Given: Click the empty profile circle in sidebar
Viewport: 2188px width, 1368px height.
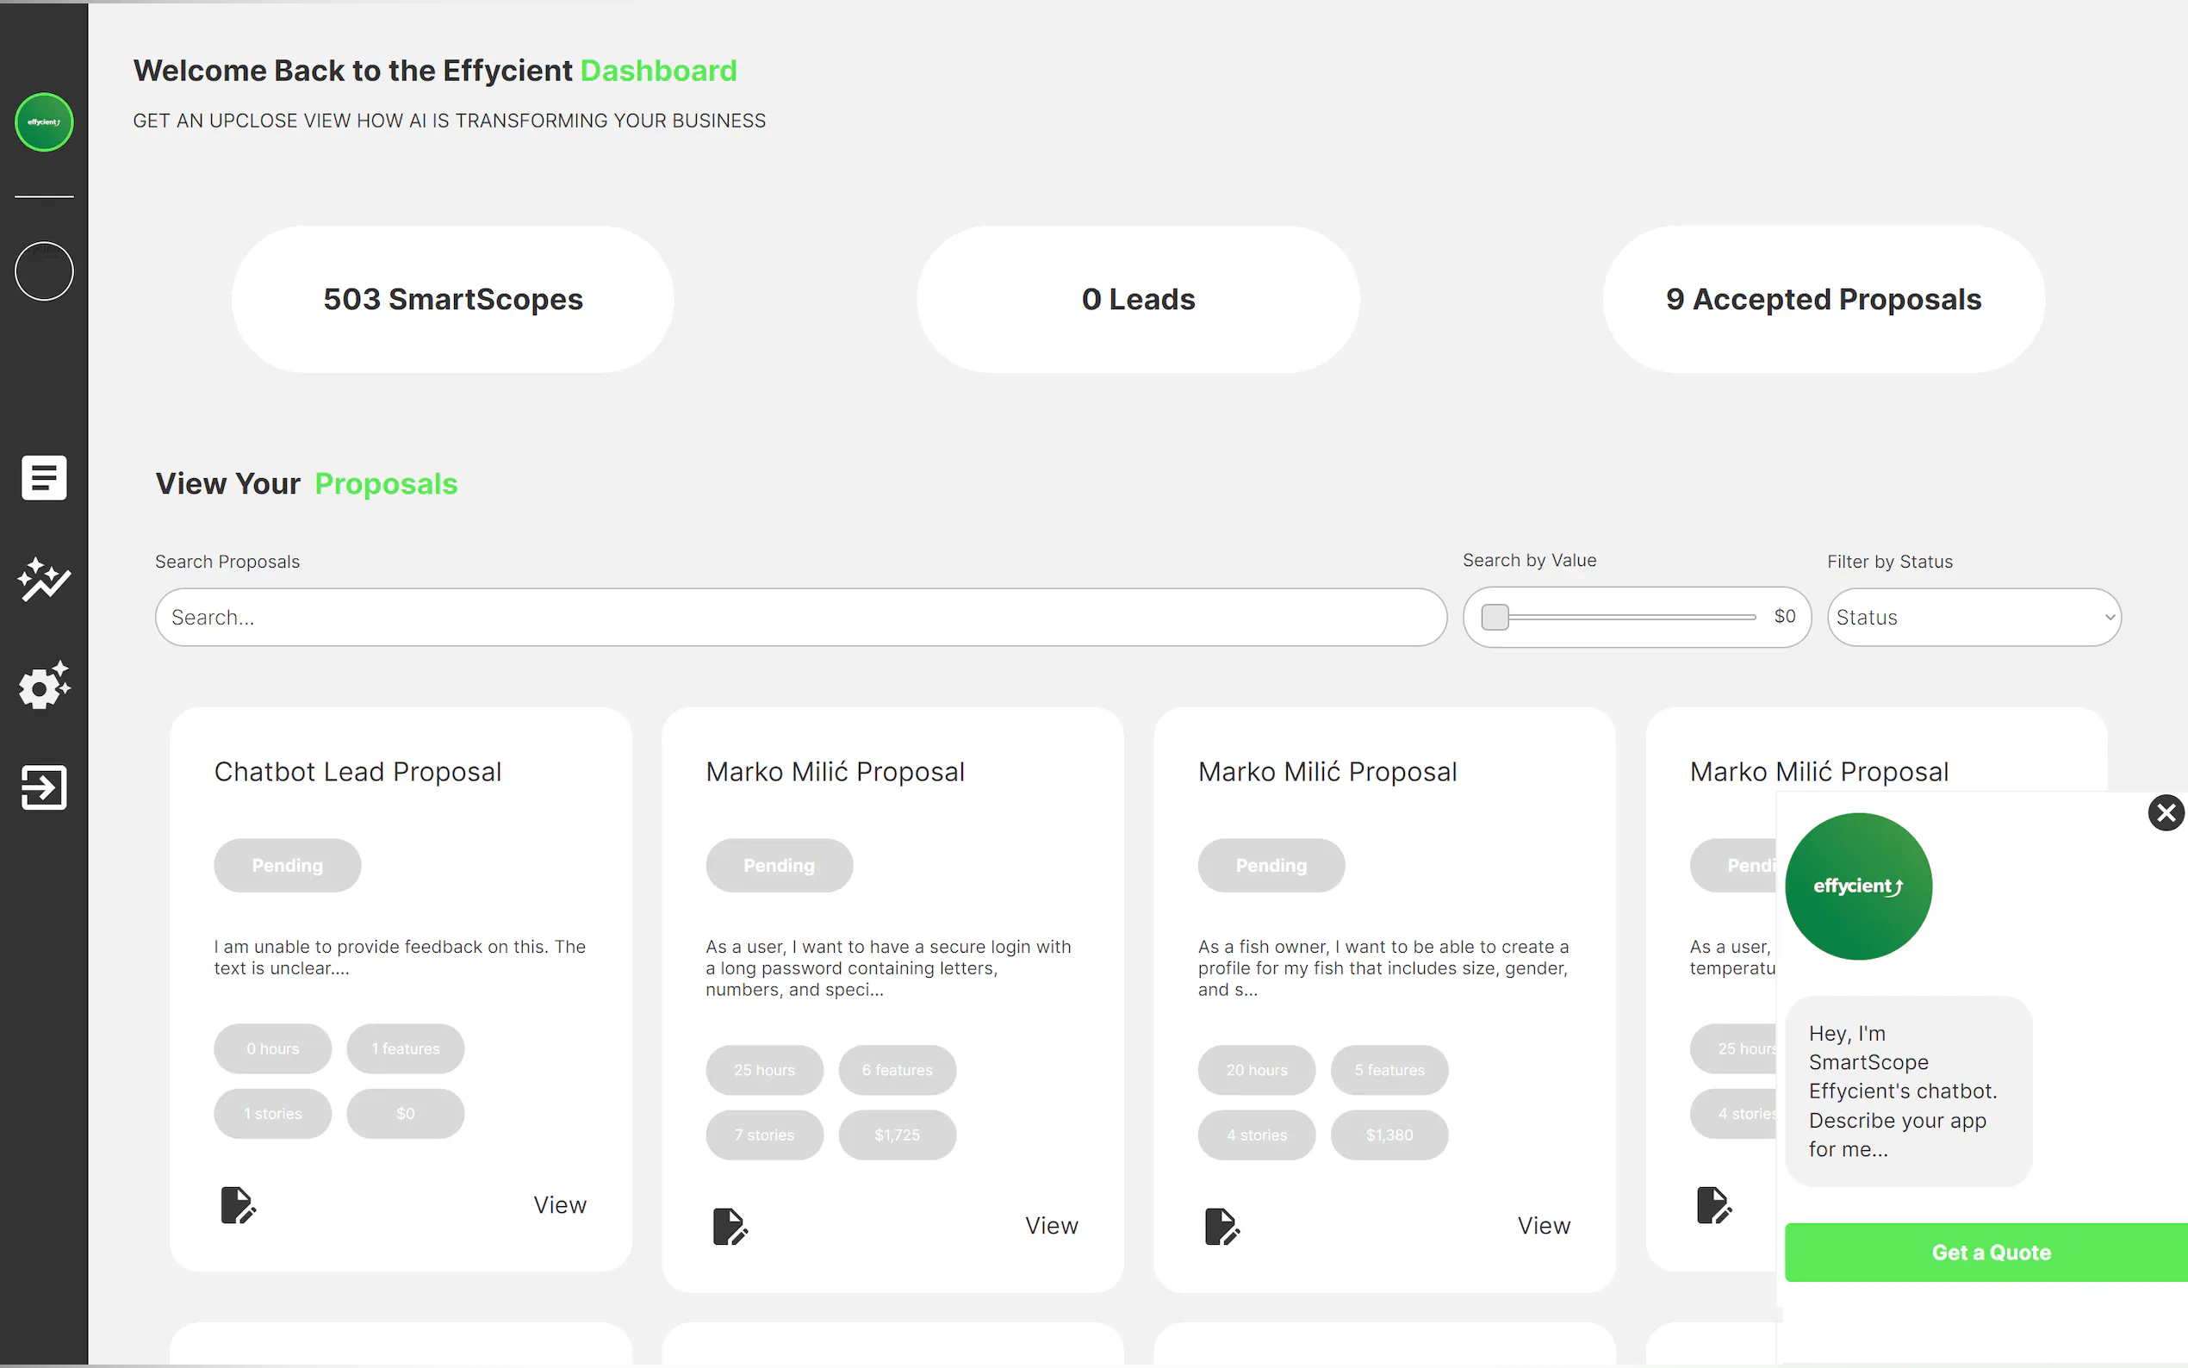Looking at the screenshot, I should click(x=43, y=271).
